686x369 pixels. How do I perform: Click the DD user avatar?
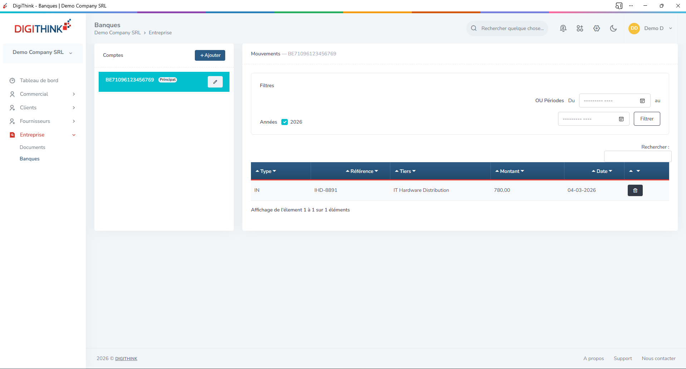point(634,29)
